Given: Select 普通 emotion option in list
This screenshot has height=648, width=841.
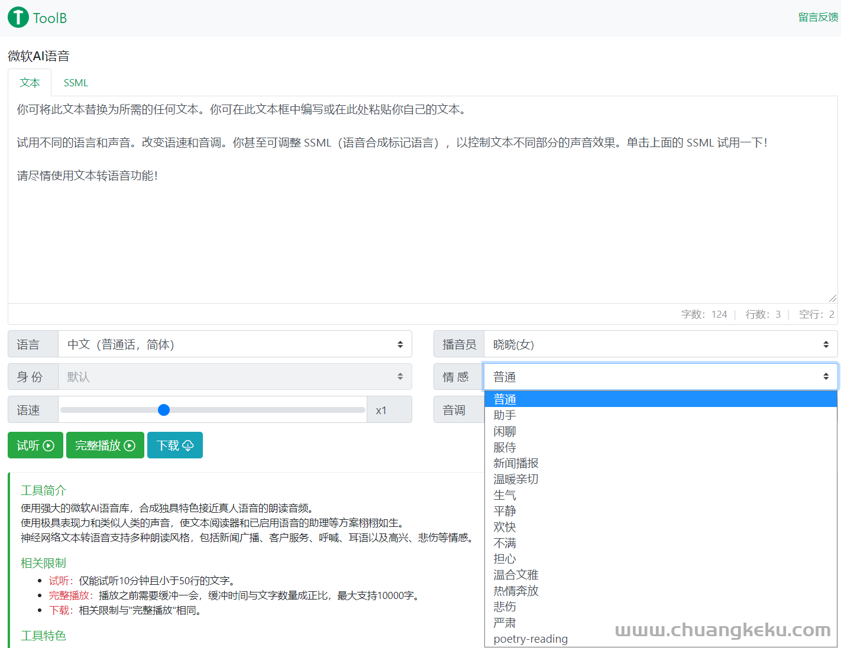Looking at the screenshot, I should [x=661, y=399].
